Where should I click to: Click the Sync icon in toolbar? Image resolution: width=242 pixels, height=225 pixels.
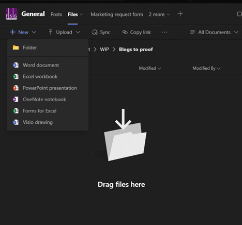coord(95,32)
